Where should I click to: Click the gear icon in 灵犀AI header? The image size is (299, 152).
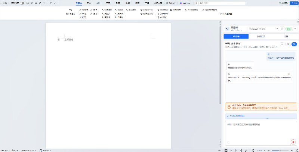click(x=295, y=29)
